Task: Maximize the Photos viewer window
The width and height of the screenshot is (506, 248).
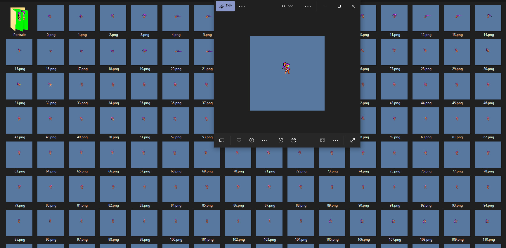Action: point(339,6)
